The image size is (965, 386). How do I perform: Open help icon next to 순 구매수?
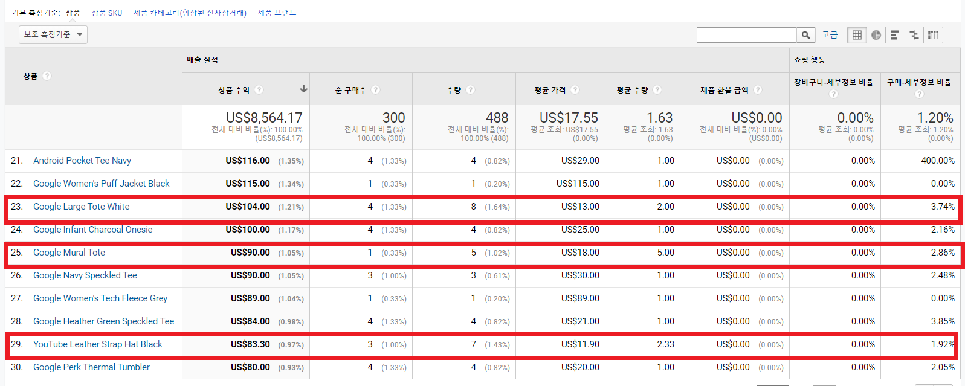(x=376, y=90)
